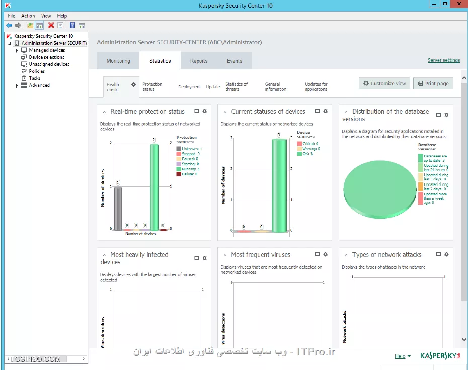Switch to the Monitoring tab

[118, 61]
